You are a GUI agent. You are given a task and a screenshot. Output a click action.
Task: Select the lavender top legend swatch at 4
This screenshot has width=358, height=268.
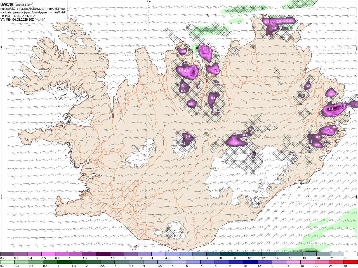[x=158, y=254]
